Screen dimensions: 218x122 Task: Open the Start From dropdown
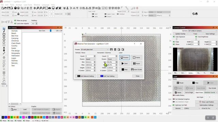click(x=211, y=93)
